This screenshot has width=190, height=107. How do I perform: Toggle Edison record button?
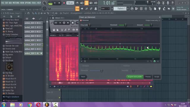(72, 23)
